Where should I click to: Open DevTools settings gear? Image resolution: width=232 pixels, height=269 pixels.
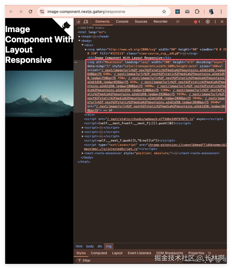click(x=208, y=22)
